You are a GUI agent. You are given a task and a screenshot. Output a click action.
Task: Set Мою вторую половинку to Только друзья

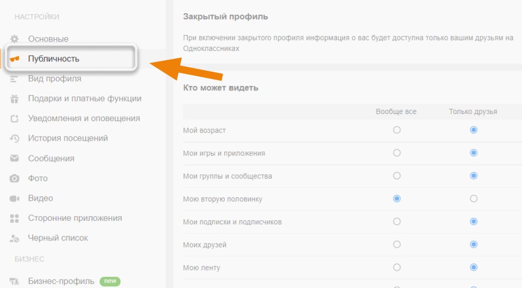(473, 199)
